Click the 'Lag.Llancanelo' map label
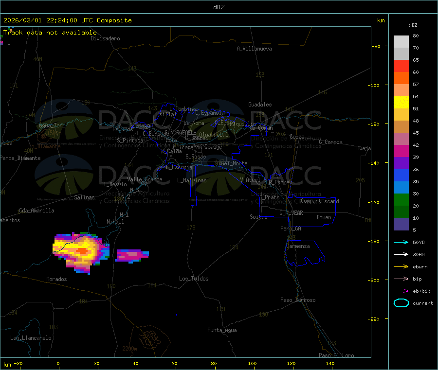Image resolution: width=438 pixels, height=370 pixels. click(x=31, y=338)
